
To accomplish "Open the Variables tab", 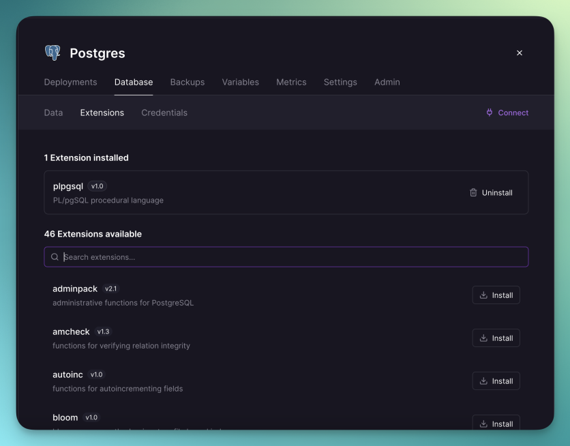I will [x=240, y=82].
